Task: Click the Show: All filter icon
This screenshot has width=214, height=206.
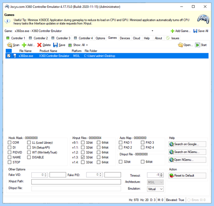Action: (70, 45)
